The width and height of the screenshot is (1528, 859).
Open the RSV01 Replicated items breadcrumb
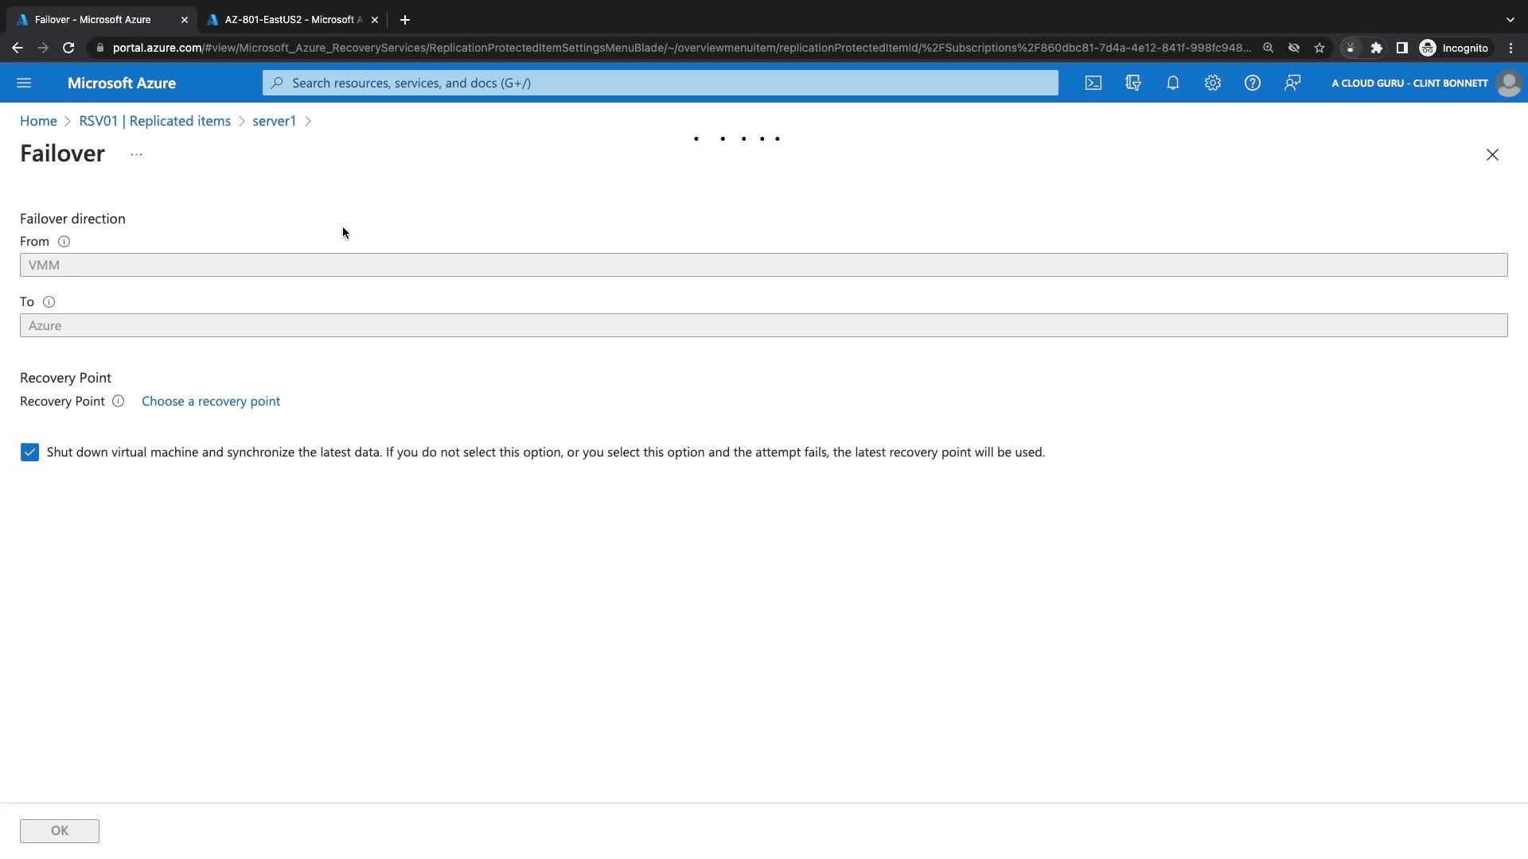click(154, 121)
